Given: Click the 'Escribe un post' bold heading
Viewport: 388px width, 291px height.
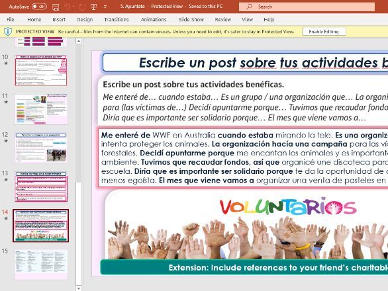Looking at the screenshot, I should (x=193, y=85).
